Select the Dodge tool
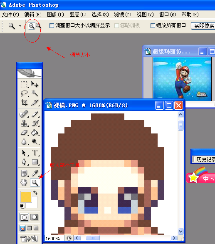215x244 pixels. (x=35, y=142)
